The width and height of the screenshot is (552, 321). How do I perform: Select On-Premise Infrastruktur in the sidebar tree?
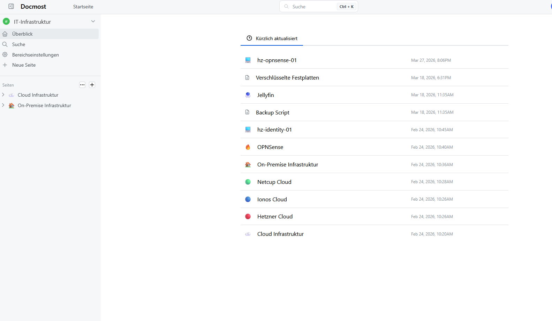coord(44,105)
